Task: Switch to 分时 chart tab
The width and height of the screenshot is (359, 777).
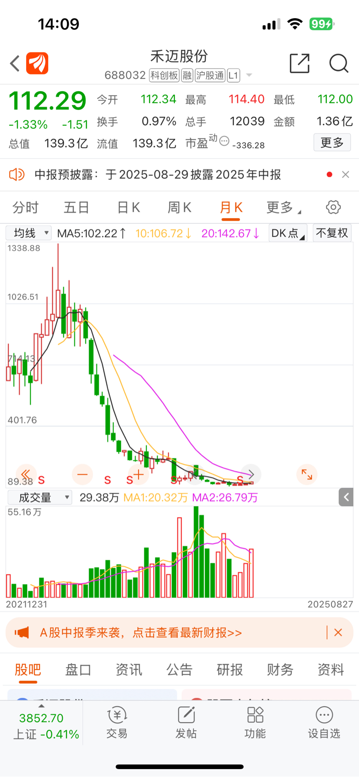Action: pos(25,207)
